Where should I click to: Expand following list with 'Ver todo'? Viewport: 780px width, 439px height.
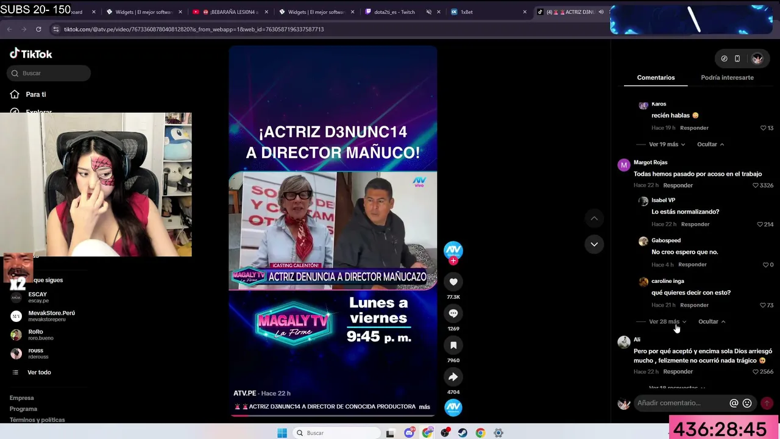pyautogui.click(x=39, y=373)
